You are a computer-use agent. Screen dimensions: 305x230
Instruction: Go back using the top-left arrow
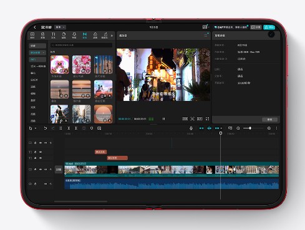(x=35, y=27)
